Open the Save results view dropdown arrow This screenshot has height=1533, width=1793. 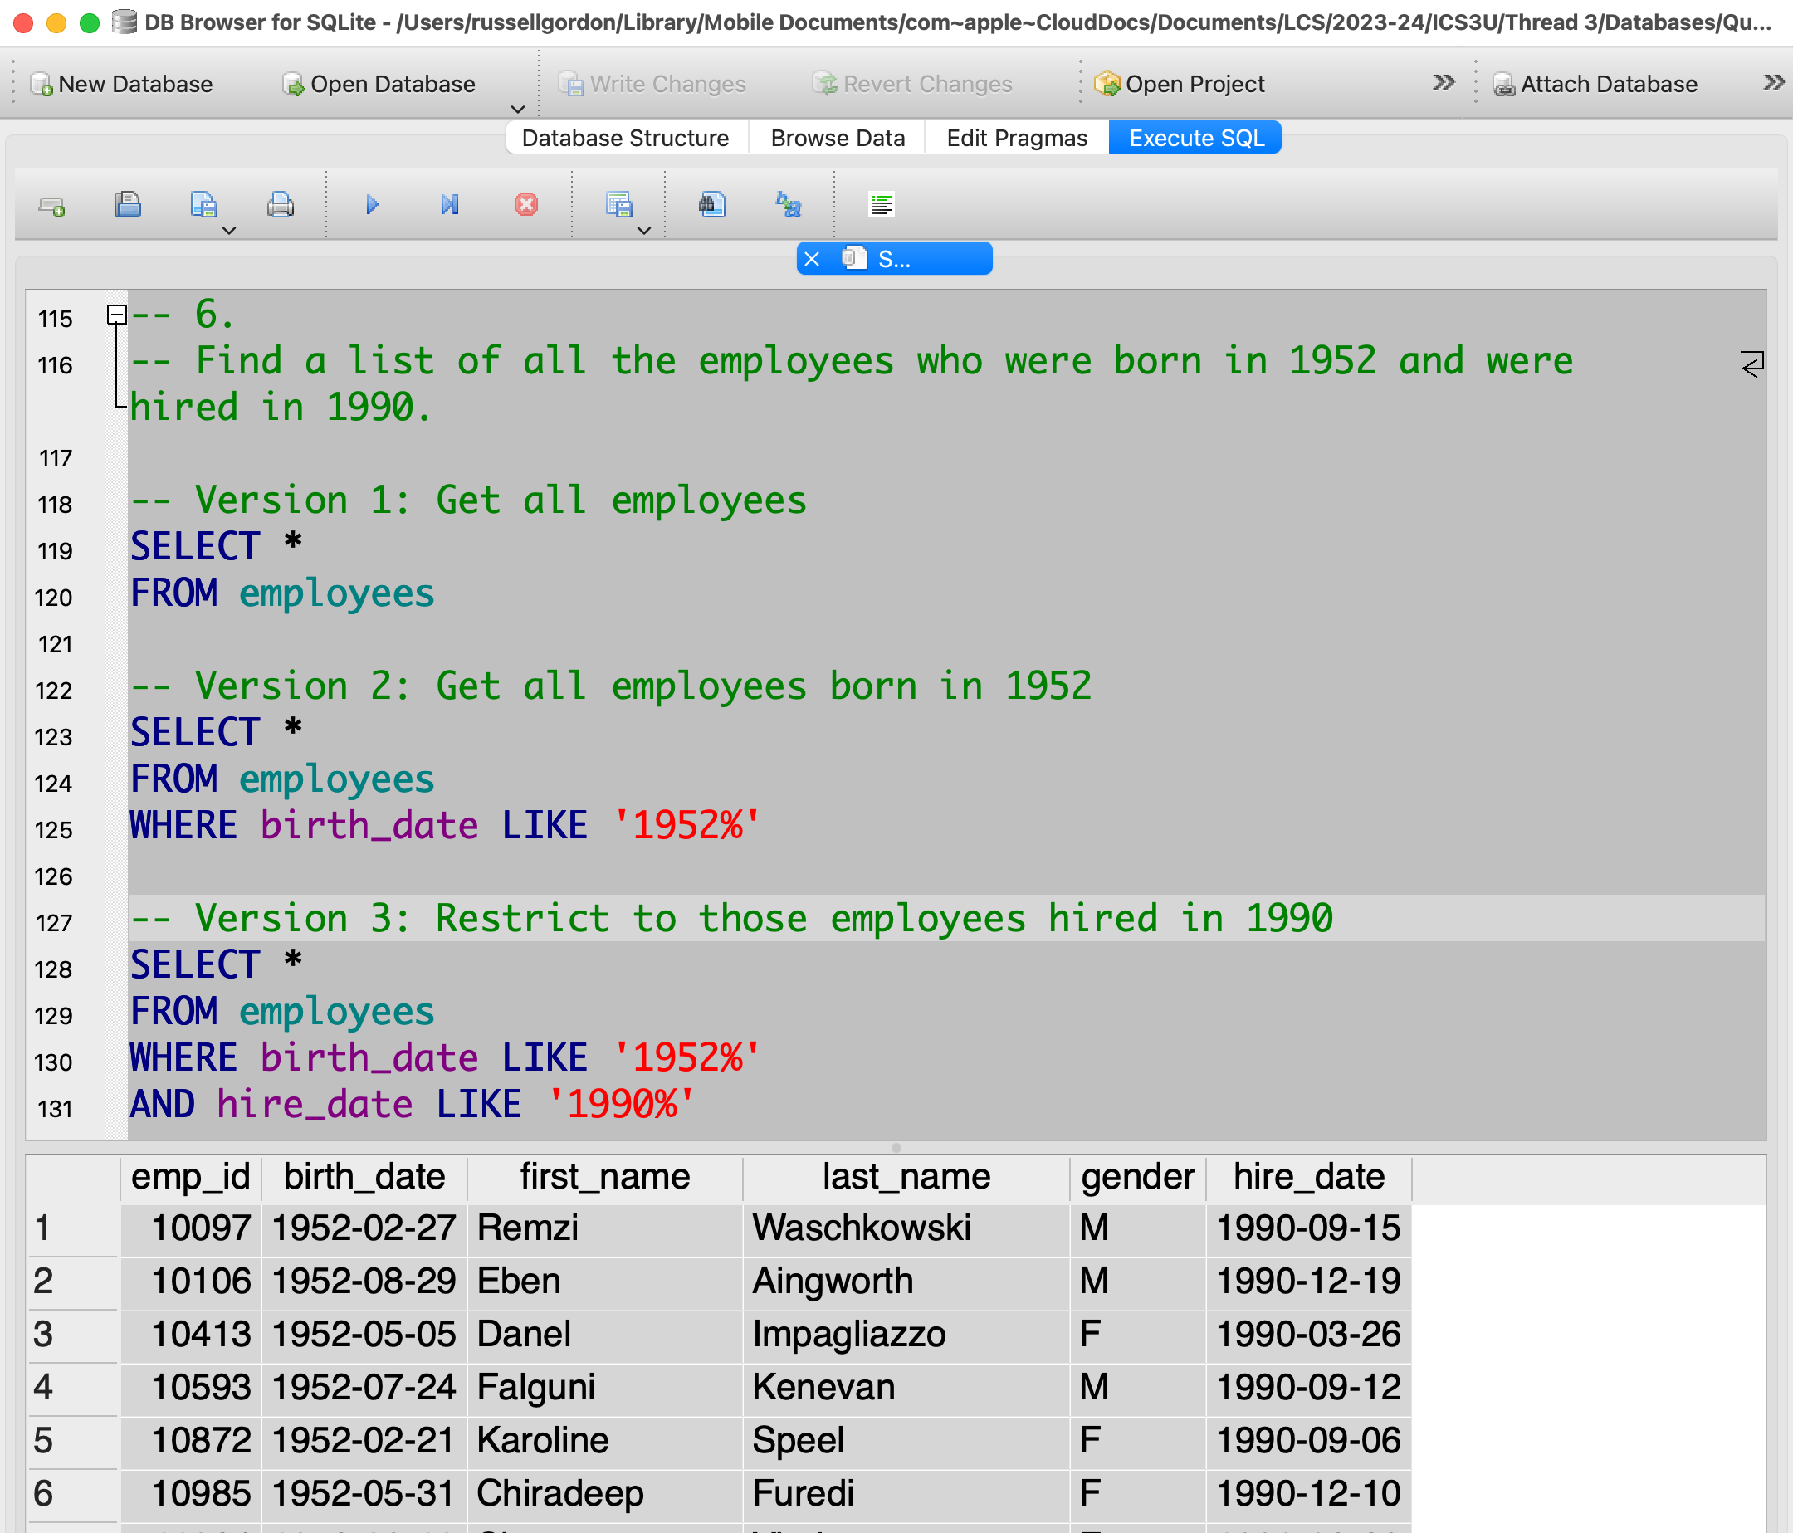click(644, 231)
